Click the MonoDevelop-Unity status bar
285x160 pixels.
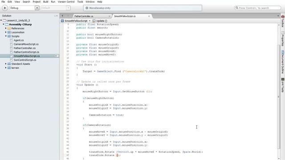click(x=142, y=8)
